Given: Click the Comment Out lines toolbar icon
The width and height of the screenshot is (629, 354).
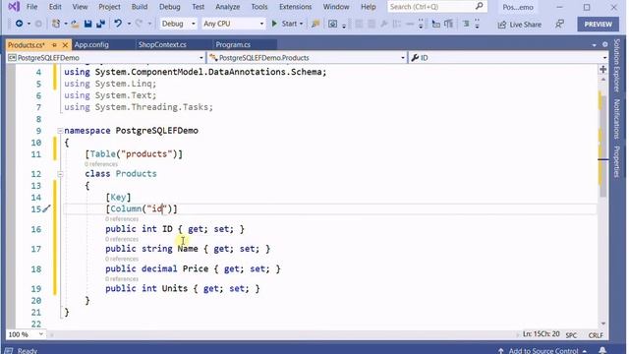Looking at the screenshot, I should pos(466,24).
